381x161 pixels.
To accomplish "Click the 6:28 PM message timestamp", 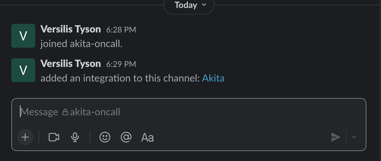I will [121, 30].
